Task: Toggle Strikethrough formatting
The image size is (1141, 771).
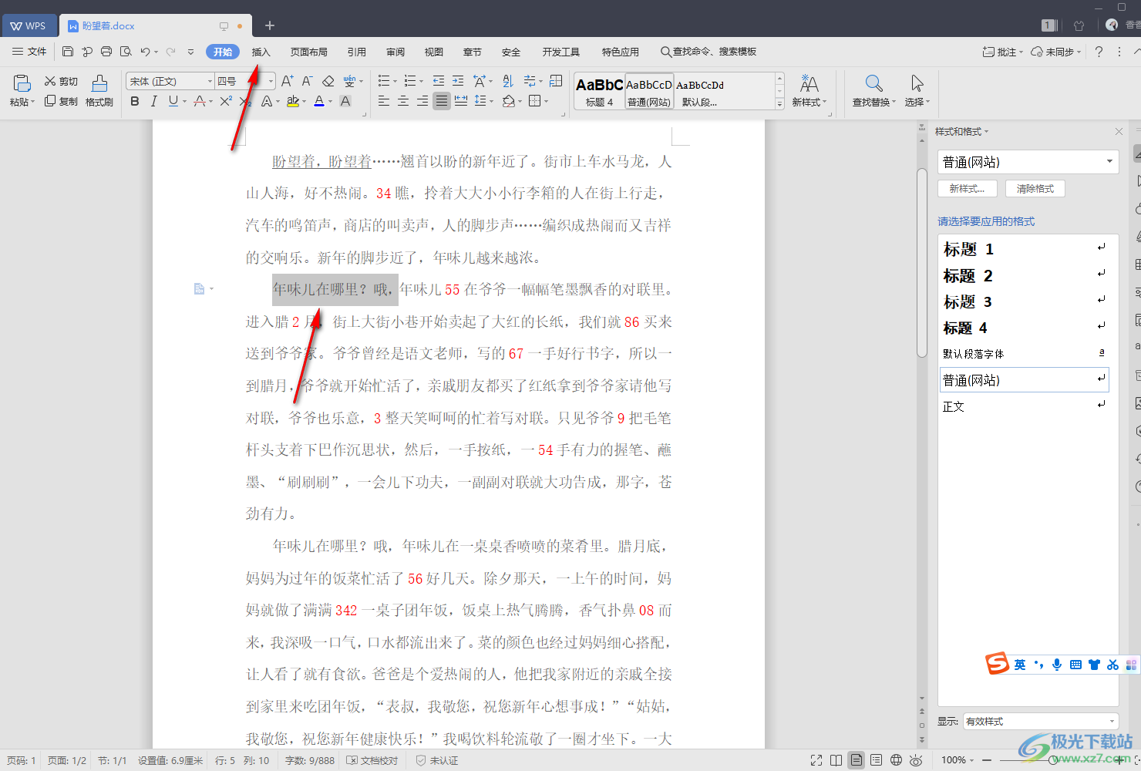Action: pos(200,101)
